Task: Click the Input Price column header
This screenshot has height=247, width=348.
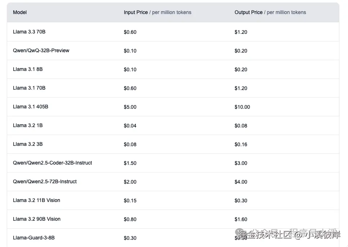Action: (x=136, y=12)
